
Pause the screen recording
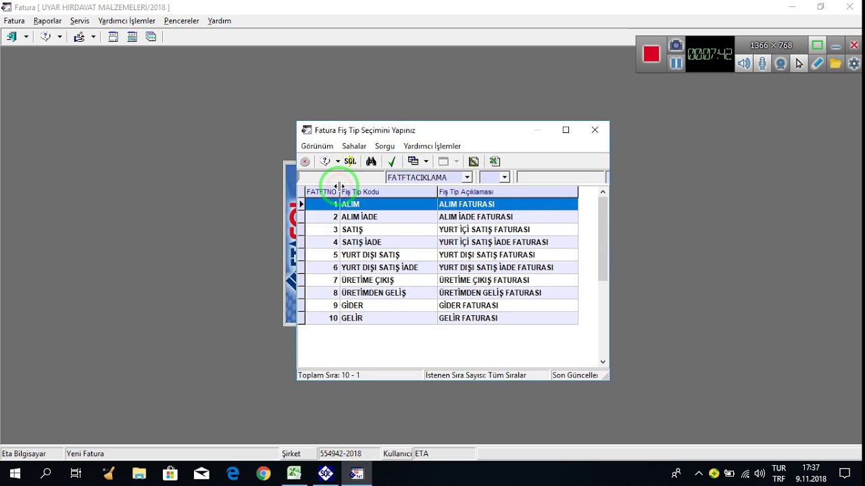[676, 63]
